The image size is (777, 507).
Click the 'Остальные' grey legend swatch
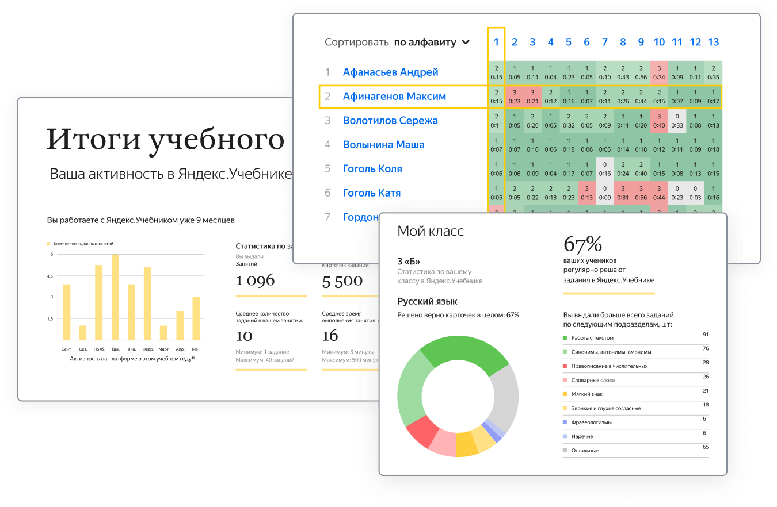click(x=565, y=450)
